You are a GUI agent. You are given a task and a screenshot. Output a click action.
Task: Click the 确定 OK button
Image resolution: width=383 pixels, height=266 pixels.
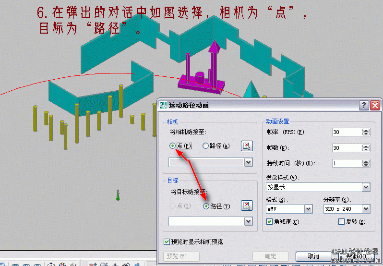click(271, 256)
